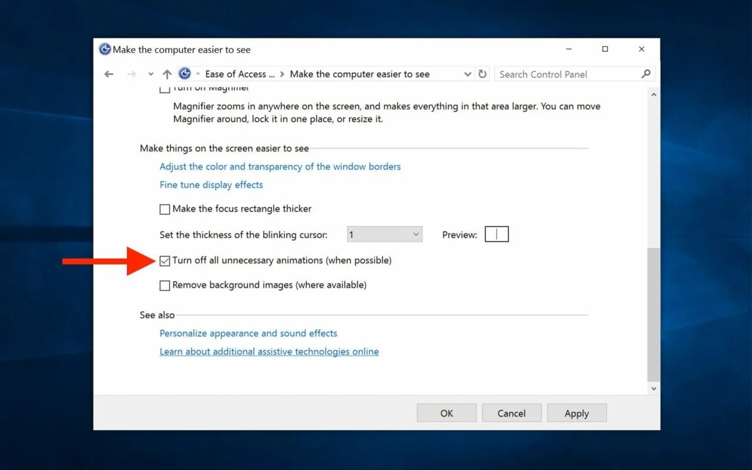This screenshot has width=752, height=470.
Task: Click the Control Panel icon in address bar
Action: click(x=185, y=74)
